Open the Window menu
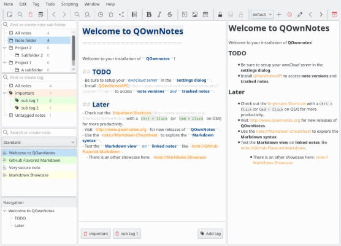341x246 pixels. [92, 4]
